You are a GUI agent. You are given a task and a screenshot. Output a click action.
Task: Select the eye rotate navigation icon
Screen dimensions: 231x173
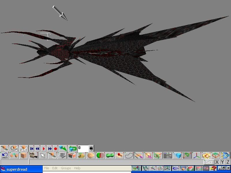[160, 168]
